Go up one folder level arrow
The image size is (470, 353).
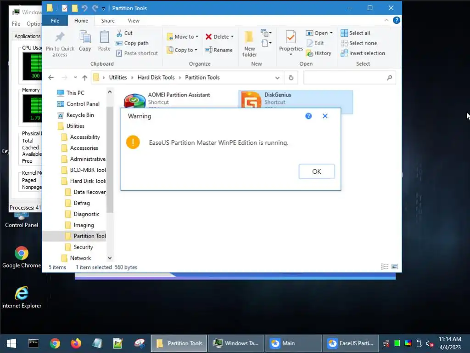[85, 78]
